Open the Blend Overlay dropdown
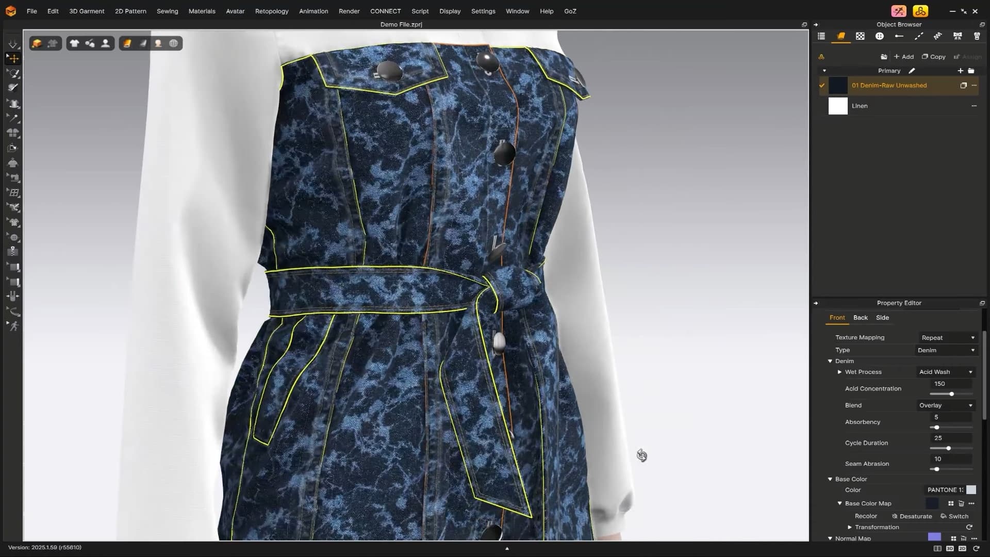 point(946,405)
